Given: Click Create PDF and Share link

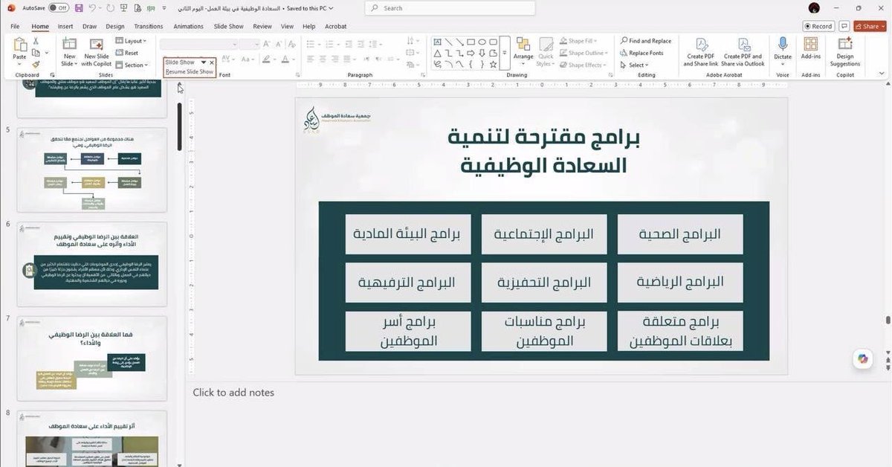Looking at the screenshot, I should pos(701,51).
